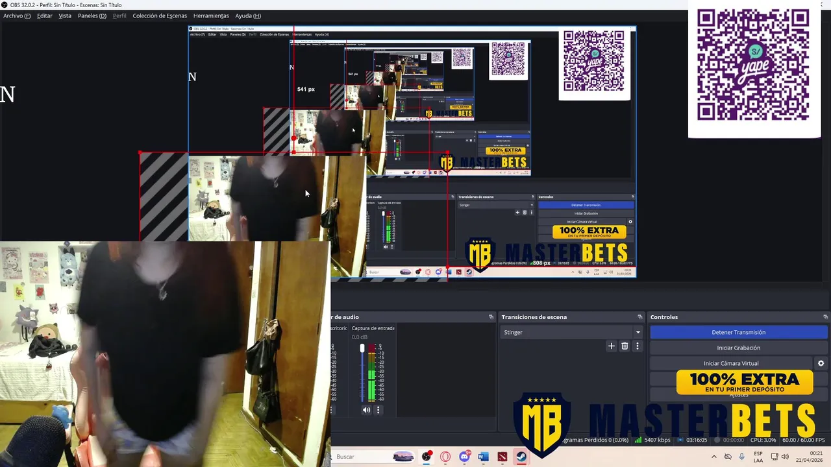
Task: Expand the transition list arrow
Action: [638, 332]
